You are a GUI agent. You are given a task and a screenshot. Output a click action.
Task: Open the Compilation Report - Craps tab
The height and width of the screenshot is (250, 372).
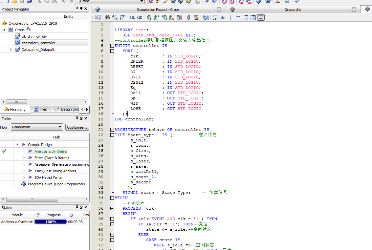(158, 10)
